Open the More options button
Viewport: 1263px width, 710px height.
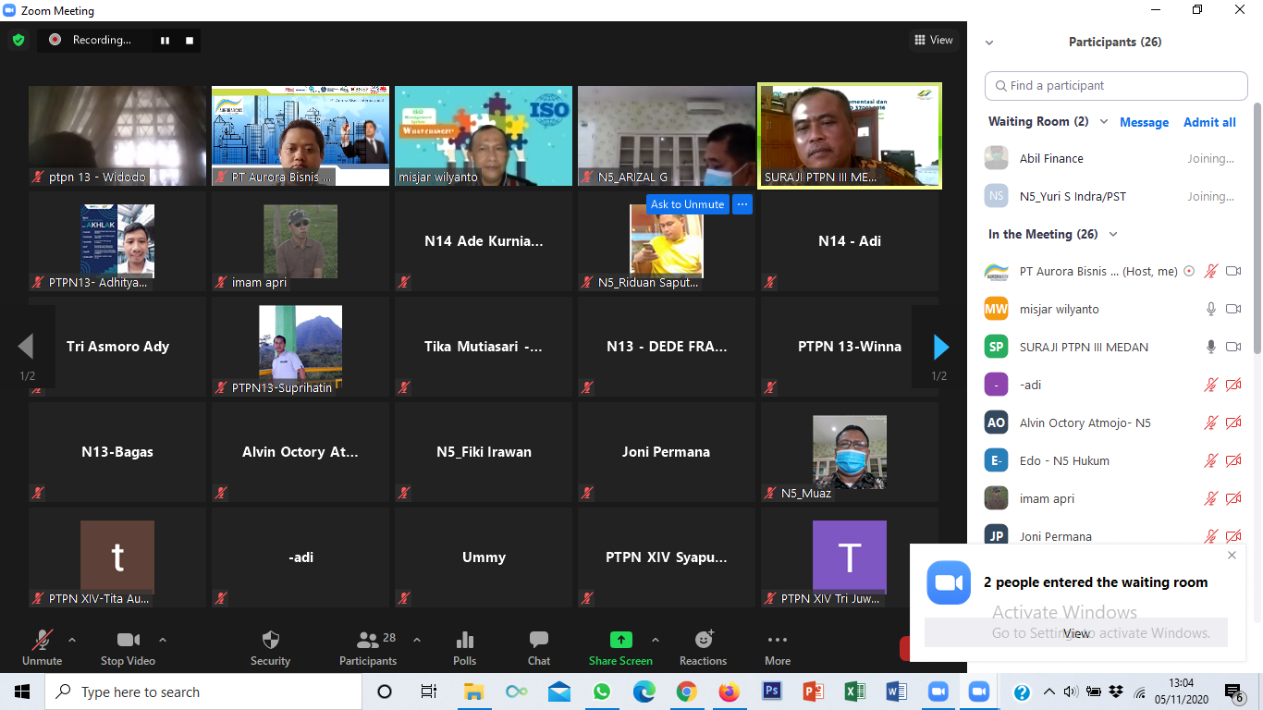click(778, 648)
